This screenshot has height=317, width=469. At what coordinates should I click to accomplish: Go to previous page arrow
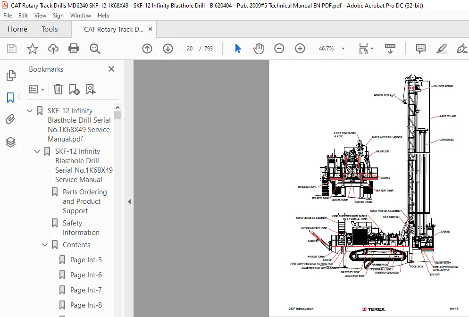point(147,49)
